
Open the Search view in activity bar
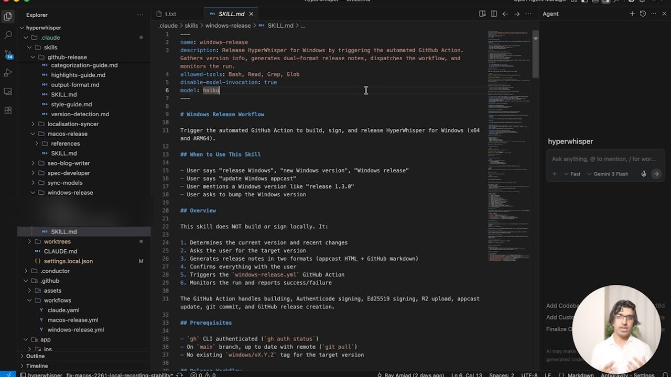pos(8,35)
